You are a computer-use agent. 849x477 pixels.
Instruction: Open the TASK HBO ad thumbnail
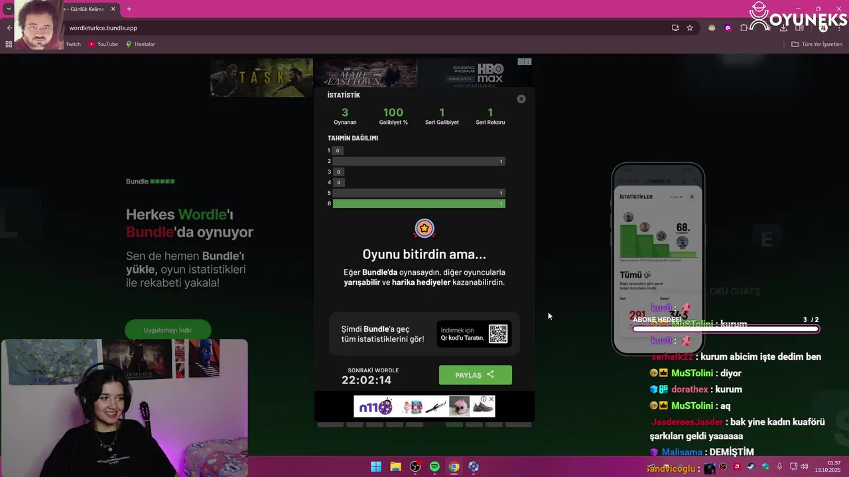tap(261, 78)
